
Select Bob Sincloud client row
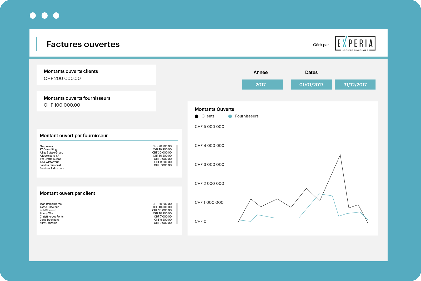tap(106, 210)
